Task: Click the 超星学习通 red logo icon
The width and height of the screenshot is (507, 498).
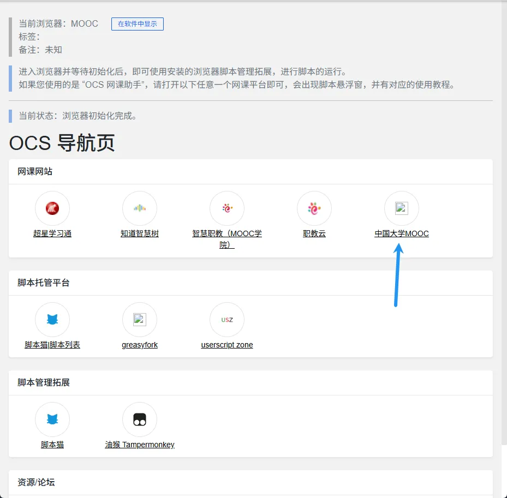Action: 52,208
